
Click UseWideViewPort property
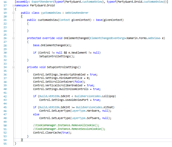tap(77, 100)
